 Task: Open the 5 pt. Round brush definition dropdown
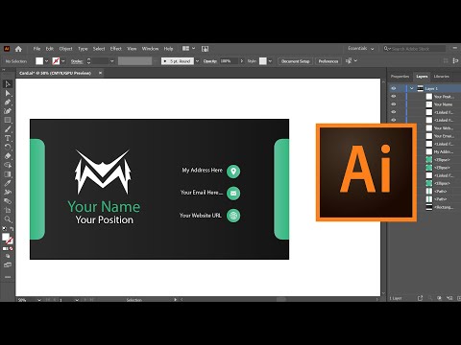pos(197,61)
